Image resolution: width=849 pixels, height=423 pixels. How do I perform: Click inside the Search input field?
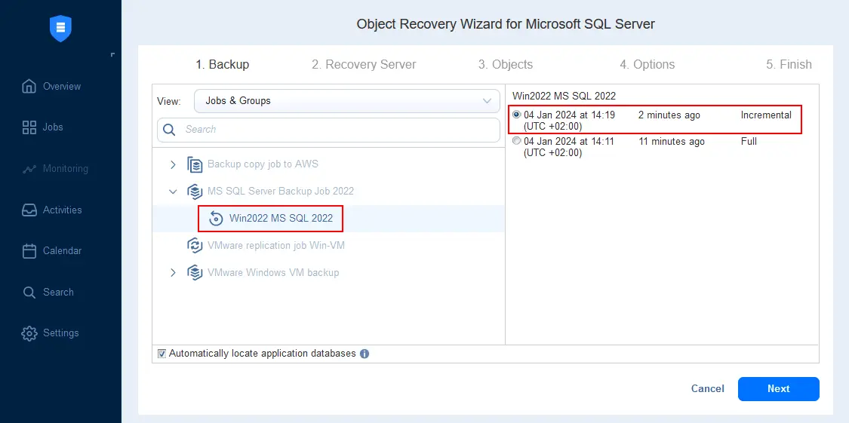pos(328,130)
